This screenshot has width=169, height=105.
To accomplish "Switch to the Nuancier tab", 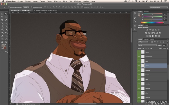I will pos(146,11).
